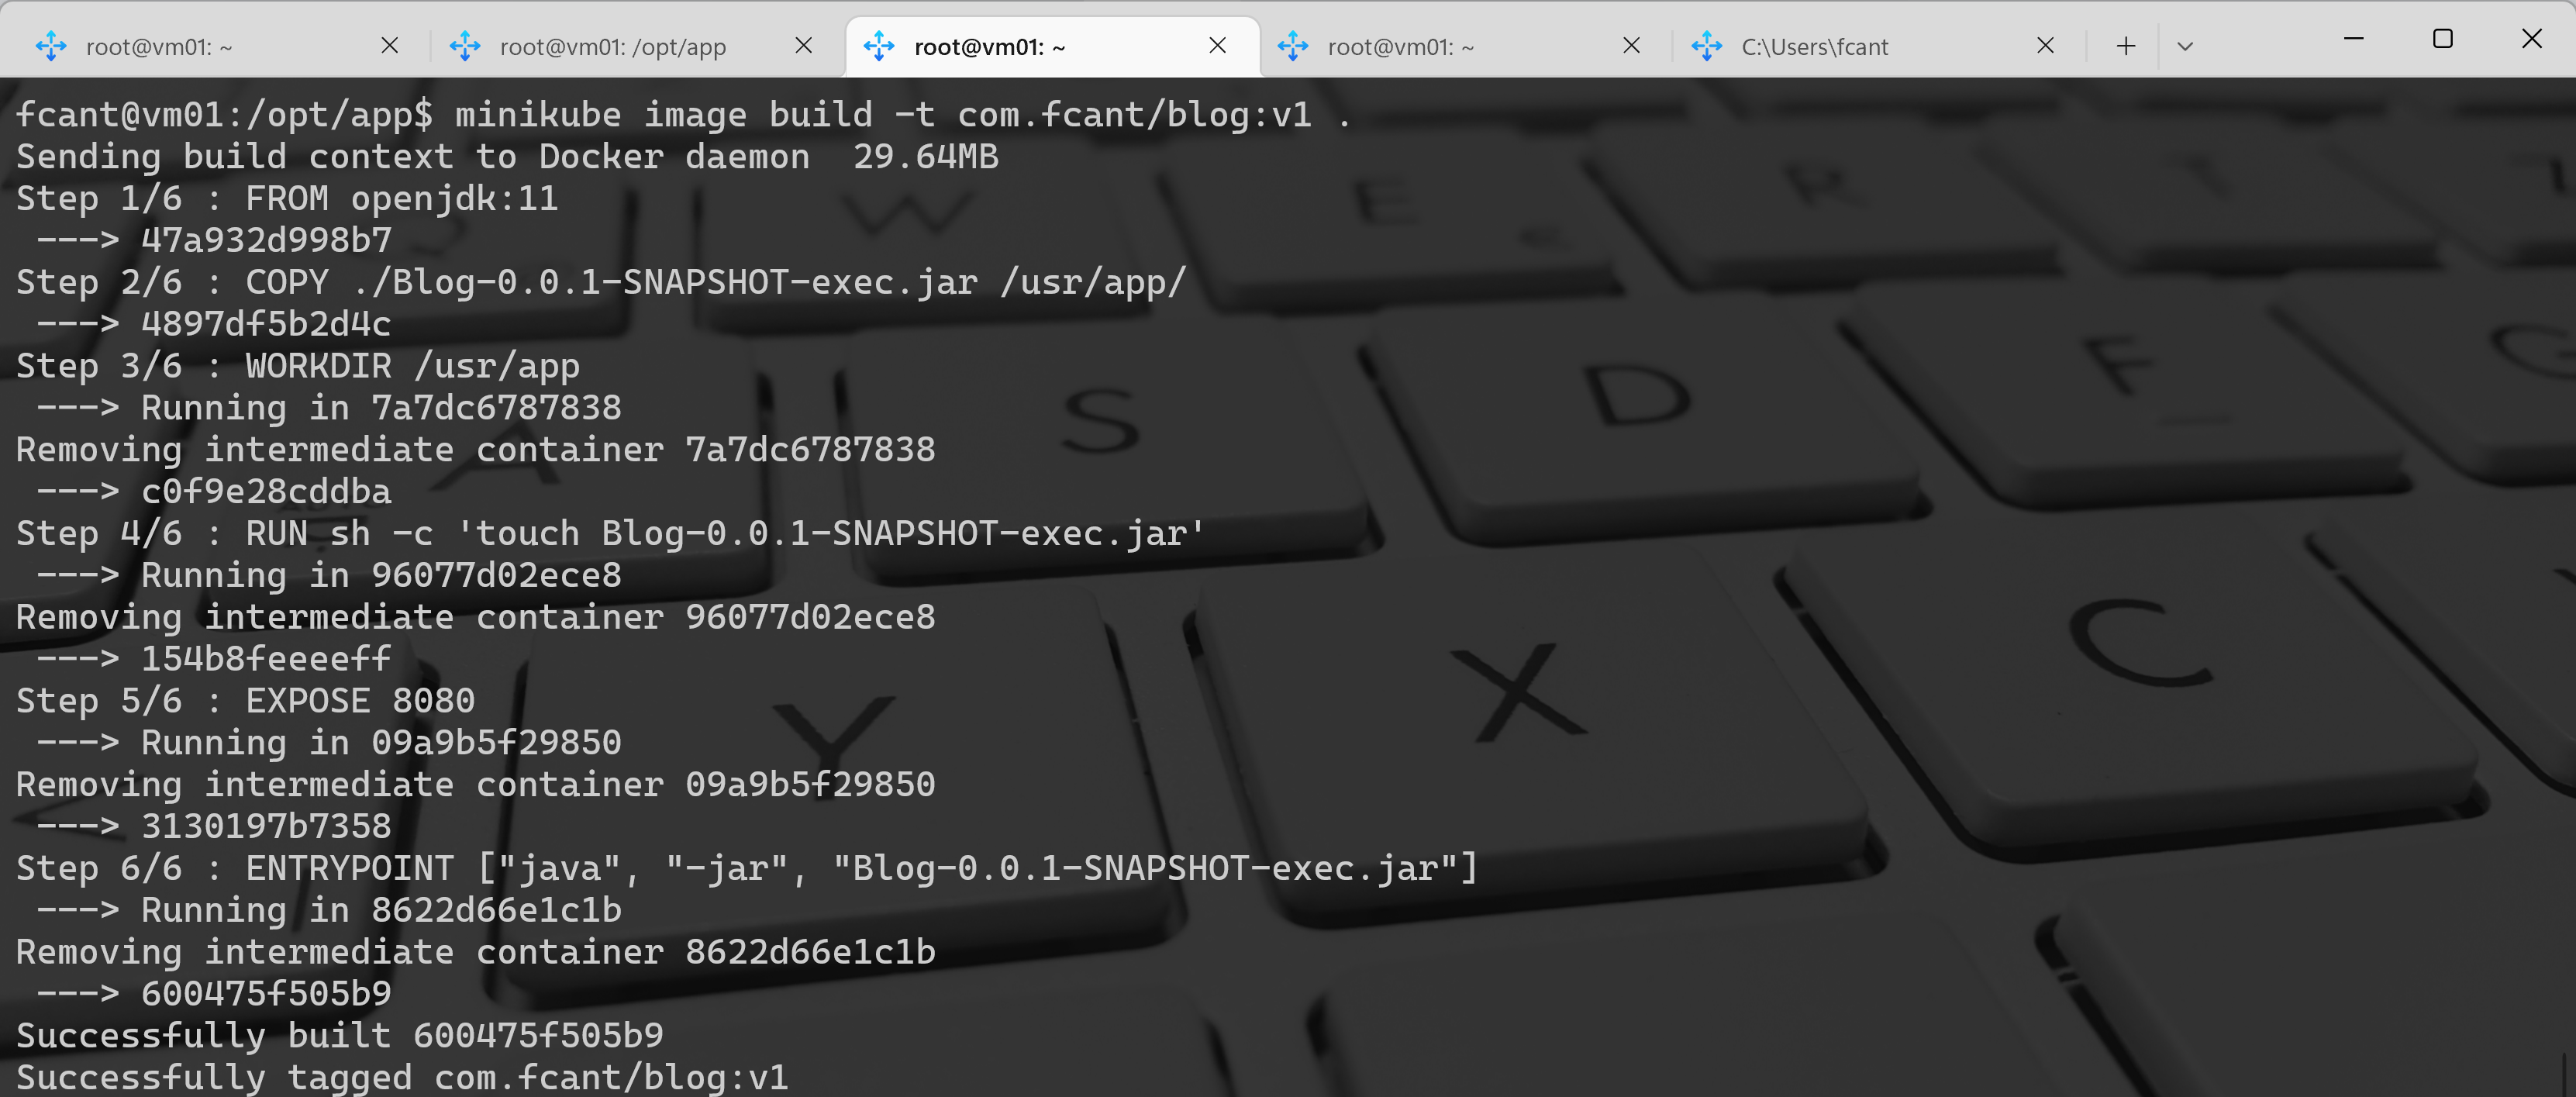The width and height of the screenshot is (2576, 1097).
Task: Click the C:\Users\fcant tab icon
Action: (1707, 46)
